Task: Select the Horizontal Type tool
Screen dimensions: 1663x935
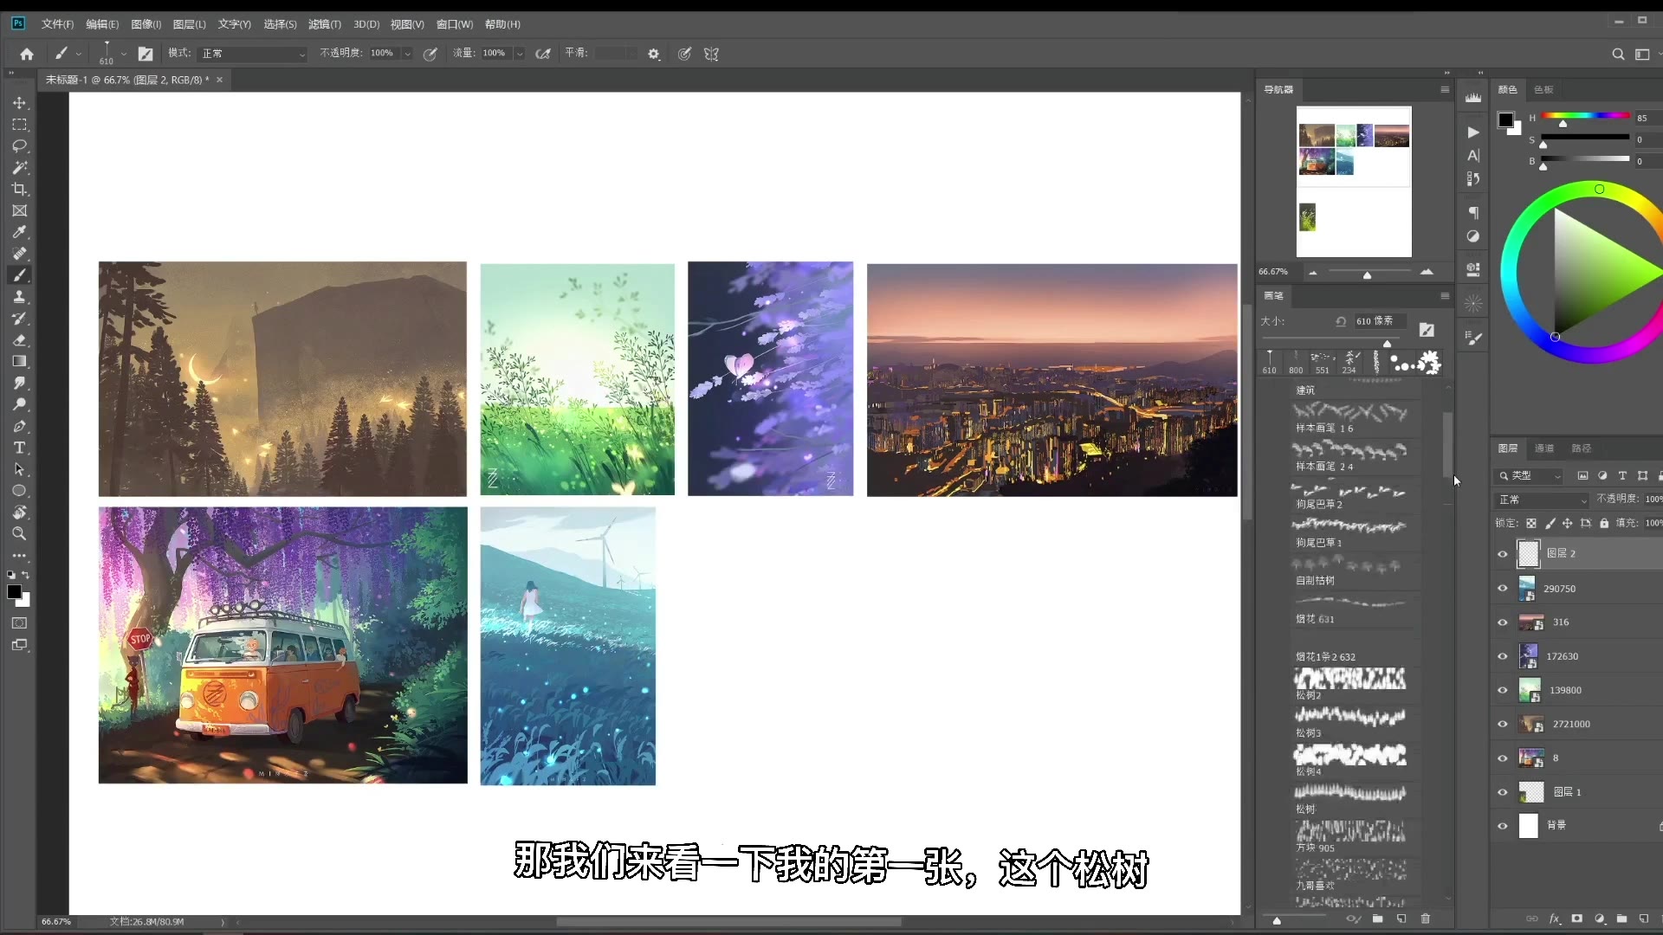Action: (20, 448)
